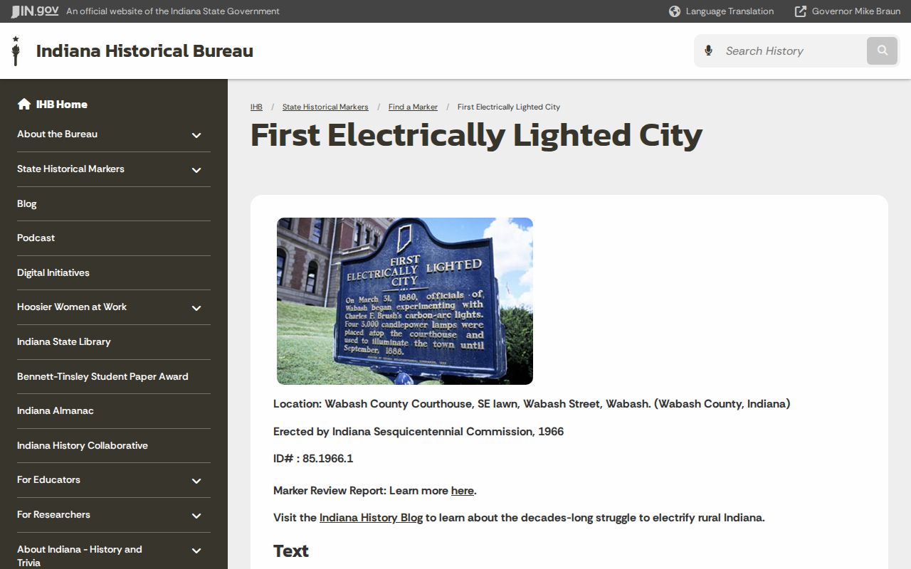Click the magnifying glass search button
This screenshot has width=911, height=569.
[x=883, y=50]
